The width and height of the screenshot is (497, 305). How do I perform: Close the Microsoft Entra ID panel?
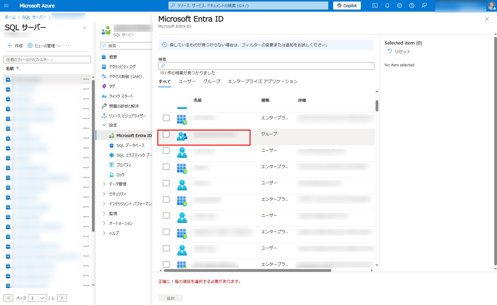click(487, 19)
